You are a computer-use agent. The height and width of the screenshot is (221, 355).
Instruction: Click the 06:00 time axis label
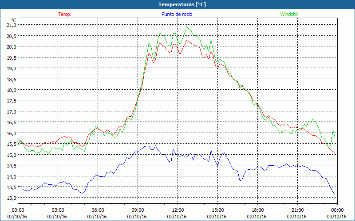pyautogui.click(x=98, y=210)
